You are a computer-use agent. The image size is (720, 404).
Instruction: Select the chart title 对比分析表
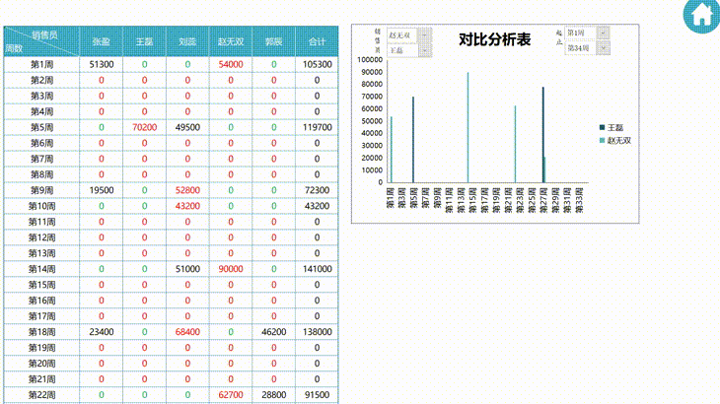(494, 39)
